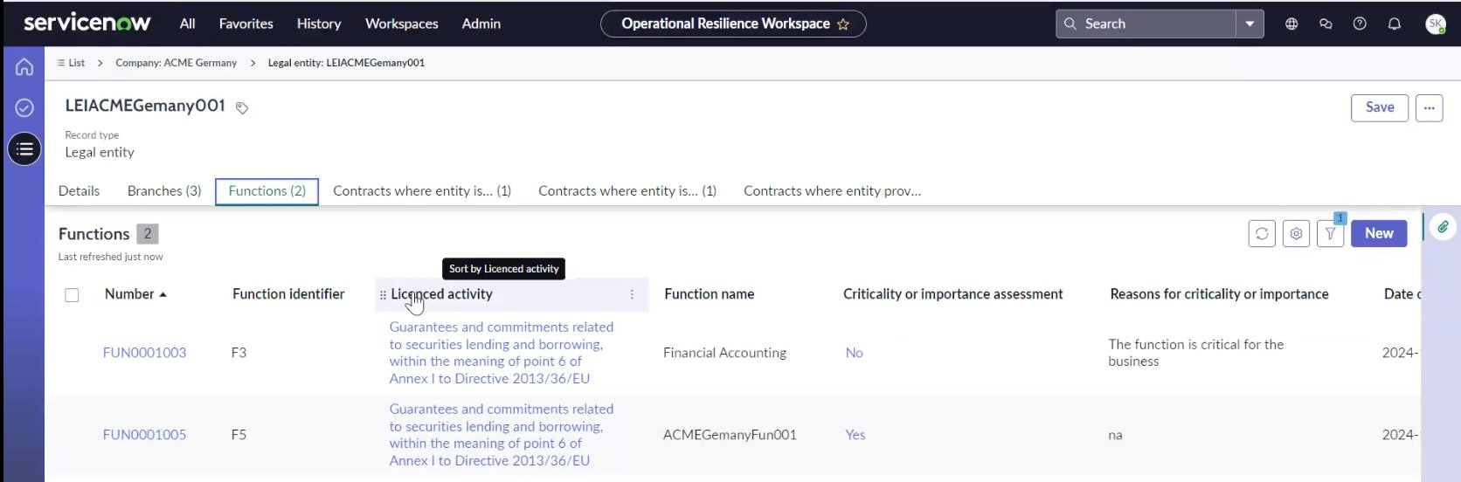
Task: Select the 'F5' identifier cell
Action: click(x=239, y=435)
